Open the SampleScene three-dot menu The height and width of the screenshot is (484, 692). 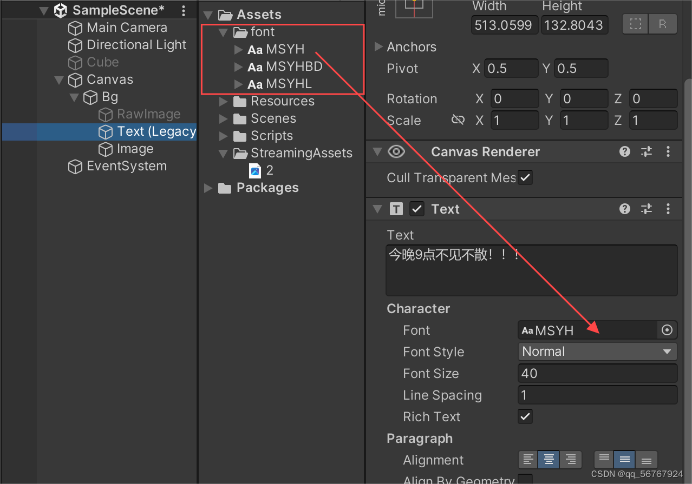pos(183,10)
